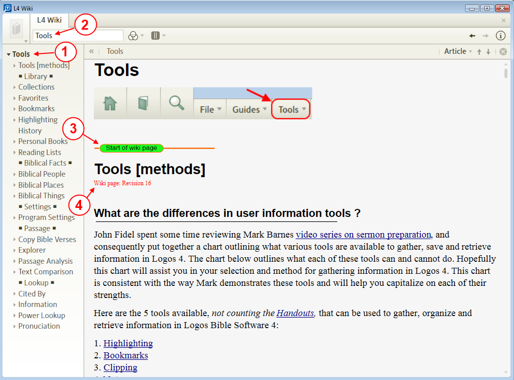The image size is (514, 380).
Task: Collapse the Tools tree node
Action: point(9,54)
